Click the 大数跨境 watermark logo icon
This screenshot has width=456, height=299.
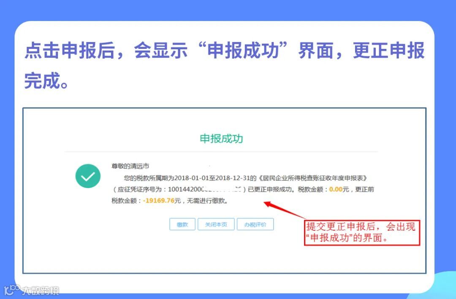(x=12, y=290)
